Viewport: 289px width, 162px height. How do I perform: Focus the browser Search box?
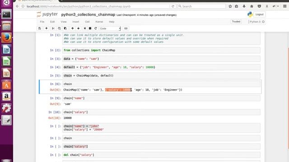pyautogui.click(x=202, y=6)
